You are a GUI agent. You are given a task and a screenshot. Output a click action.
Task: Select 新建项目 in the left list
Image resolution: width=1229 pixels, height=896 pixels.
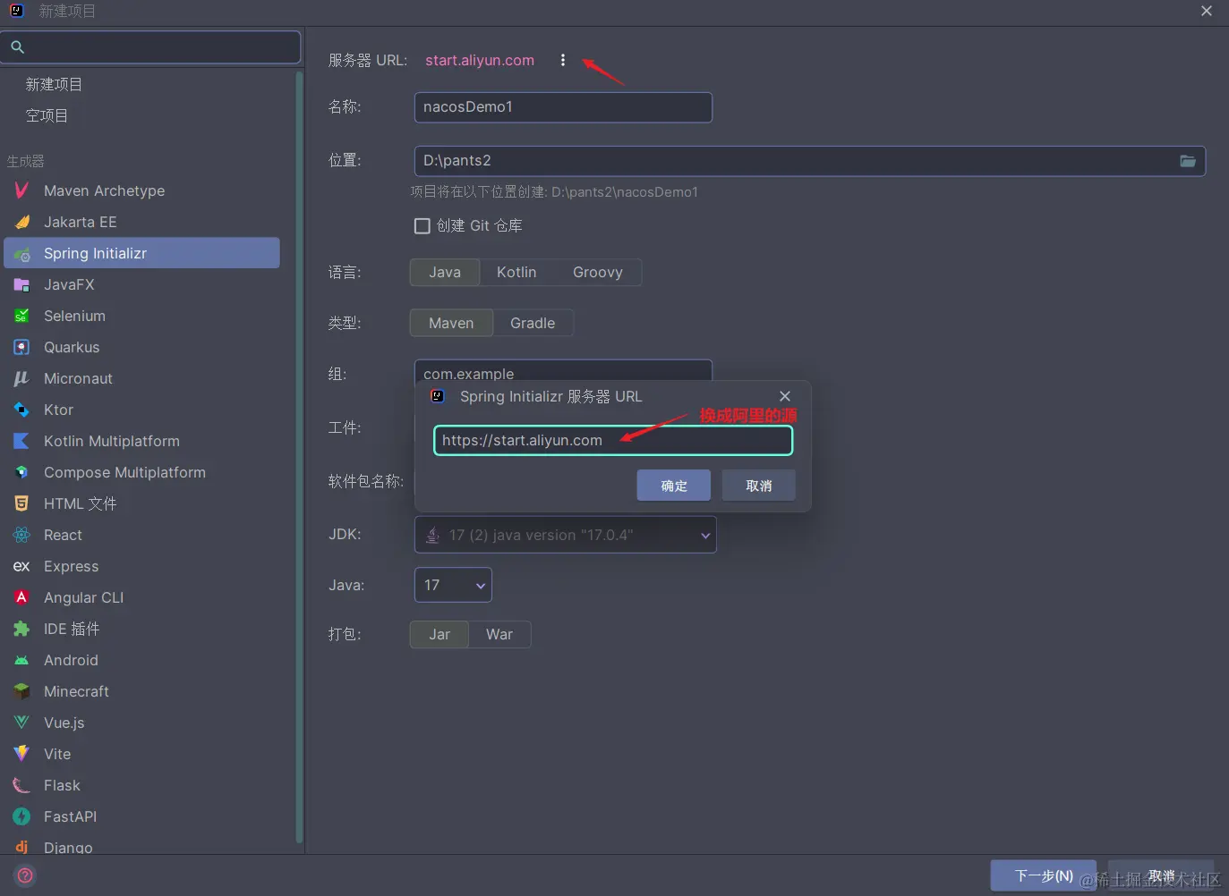54,84
